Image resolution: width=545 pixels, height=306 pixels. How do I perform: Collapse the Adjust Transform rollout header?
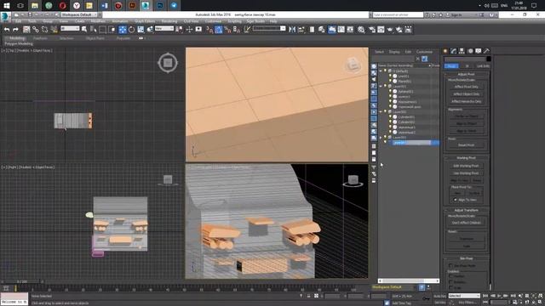point(466,210)
